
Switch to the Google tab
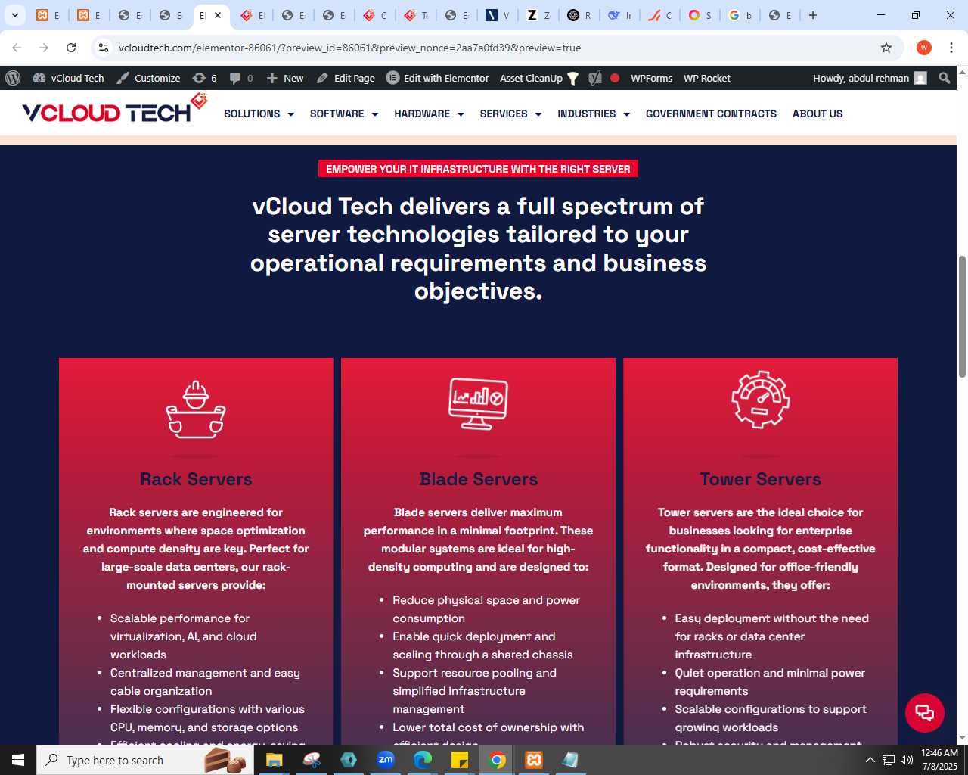click(741, 15)
